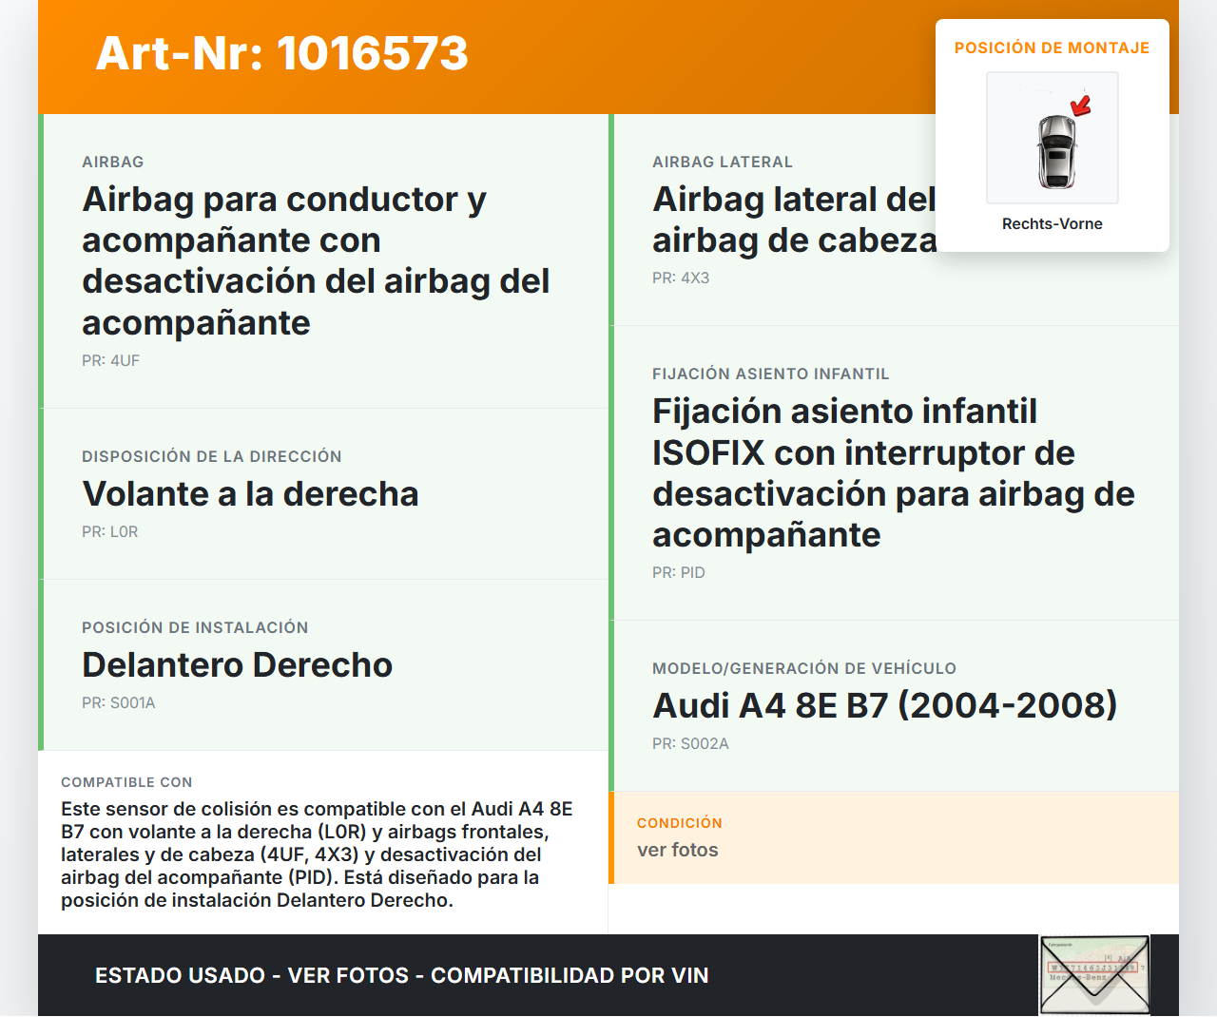1217x1017 pixels.
Task: Click the 'AIRBAG LATERAL' section label
Action: point(723,162)
